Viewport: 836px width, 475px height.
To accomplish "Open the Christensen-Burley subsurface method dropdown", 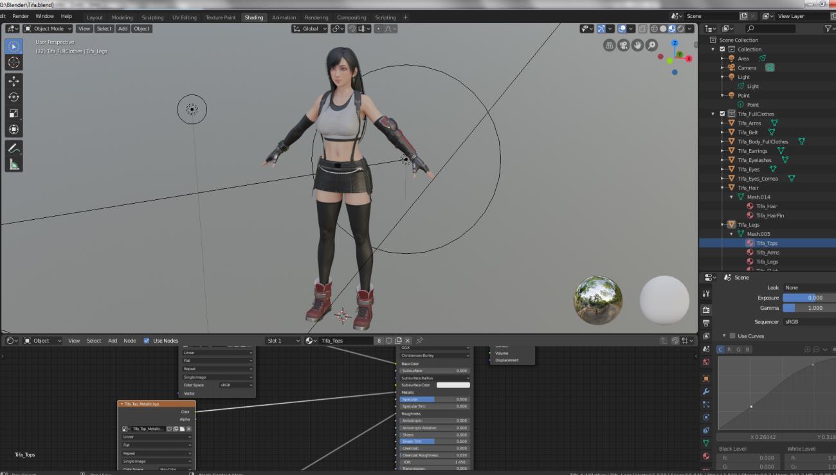I will (435, 355).
